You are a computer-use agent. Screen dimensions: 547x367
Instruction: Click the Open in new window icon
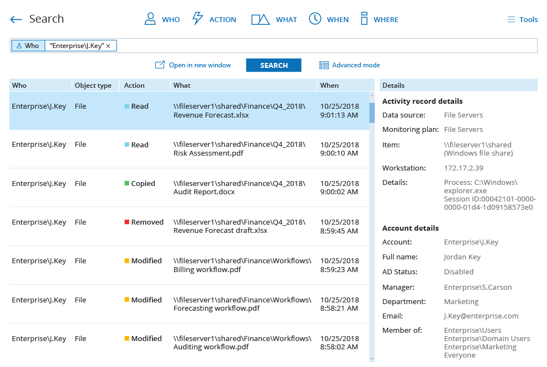pyautogui.click(x=160, y=65)
